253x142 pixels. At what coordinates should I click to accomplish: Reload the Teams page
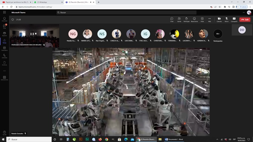click(11, 7)
